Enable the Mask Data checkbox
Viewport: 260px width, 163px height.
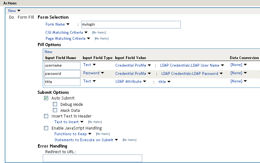click(x=55, y=110)
